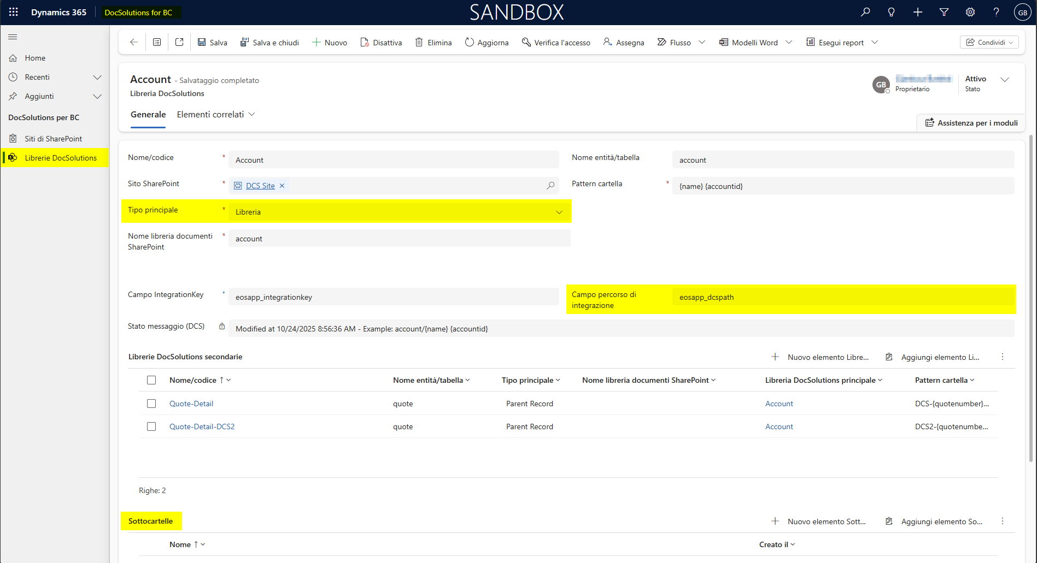This screenshot has height=563, width=1037.
Task: Click the Assistenza per i moduli button
Action: (x=971, y=123)
